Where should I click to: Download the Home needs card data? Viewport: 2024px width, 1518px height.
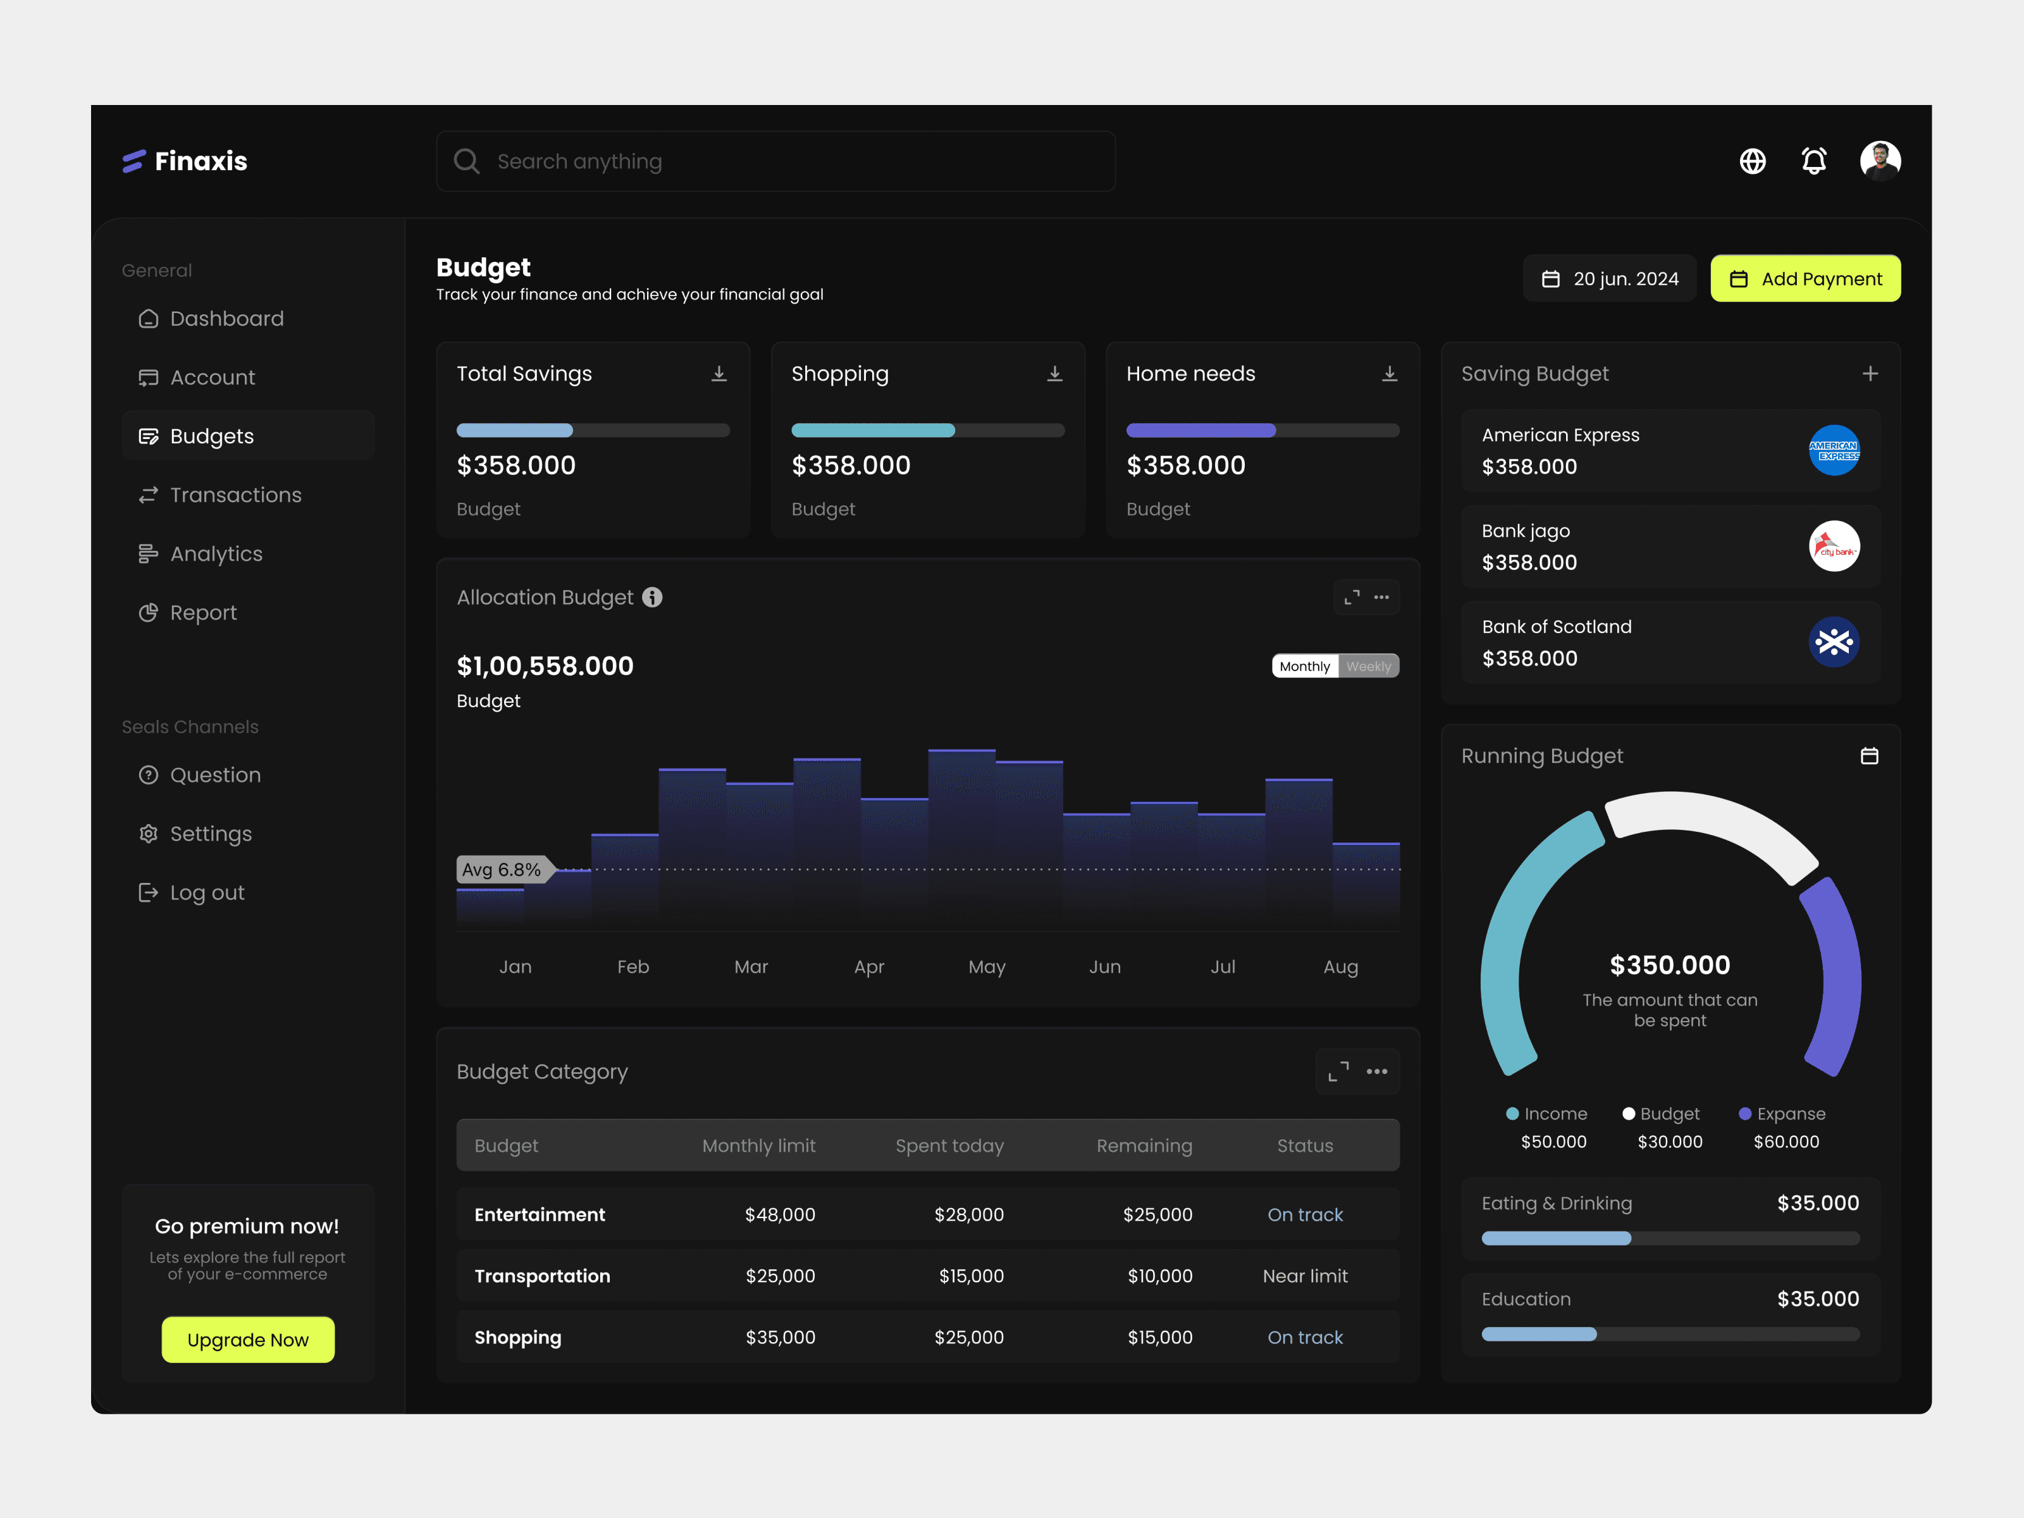[1389, 373]
